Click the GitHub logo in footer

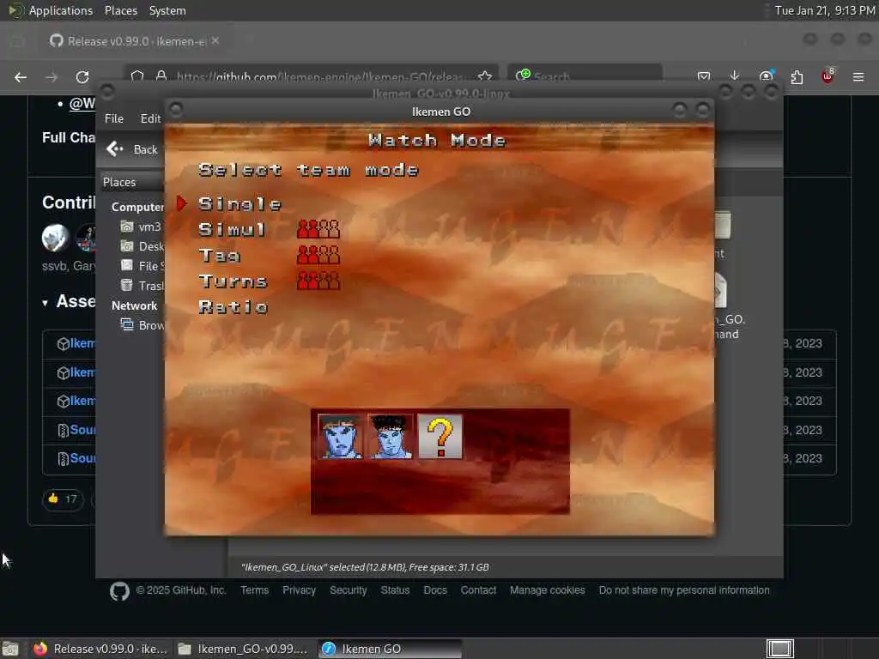click(x=119, y=591)
